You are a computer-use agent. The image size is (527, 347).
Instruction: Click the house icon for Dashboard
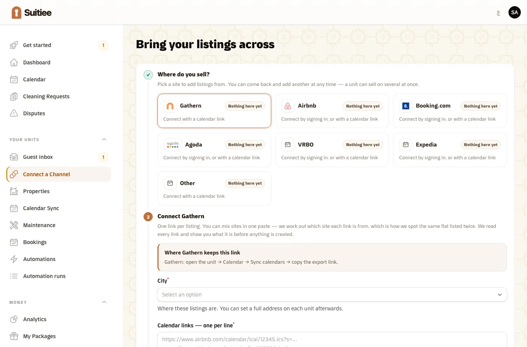pyautogui.click(x=14, y=62)
